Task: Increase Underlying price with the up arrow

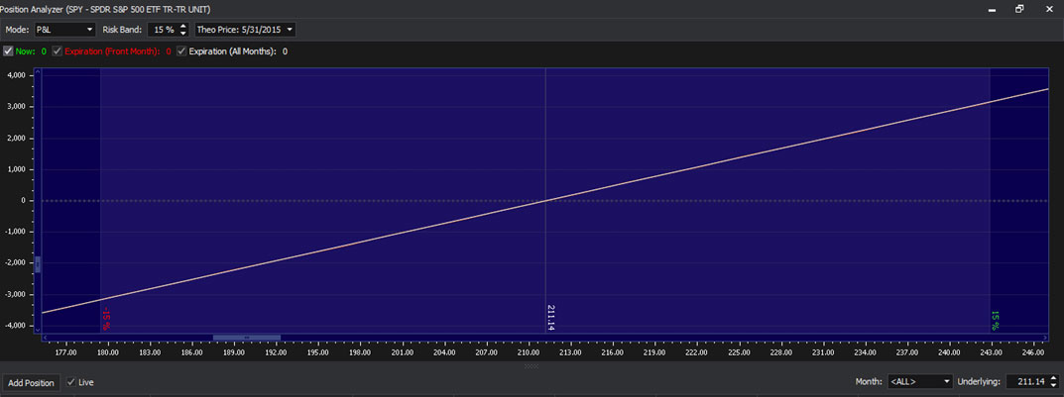Action: point(1052,377)
